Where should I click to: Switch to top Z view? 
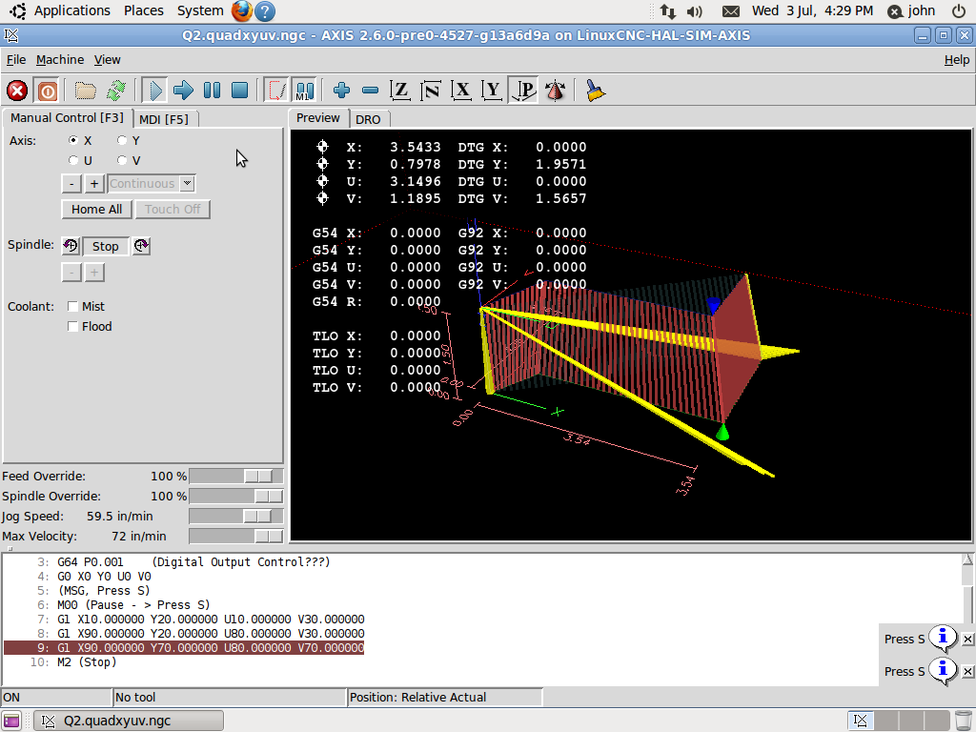click(399, 91)
